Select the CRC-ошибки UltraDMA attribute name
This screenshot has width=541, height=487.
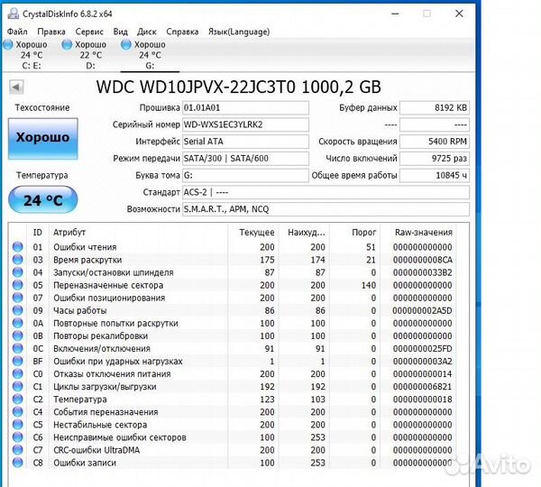[x=96, y=450]
